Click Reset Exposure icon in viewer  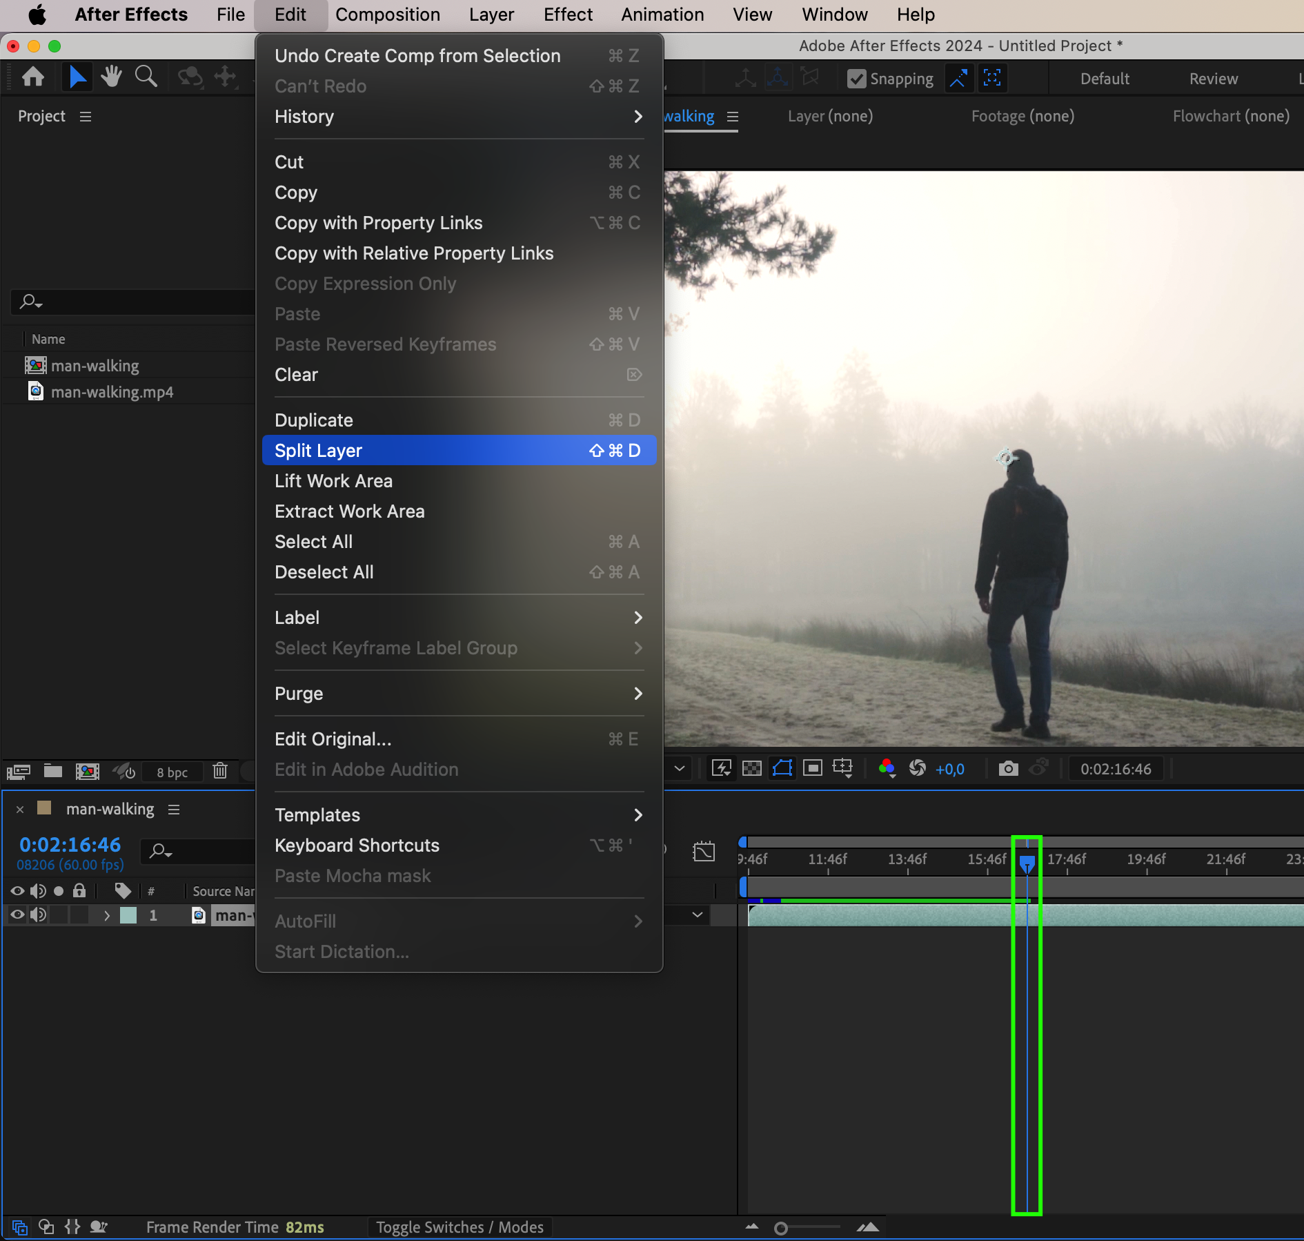click(917, 768)
